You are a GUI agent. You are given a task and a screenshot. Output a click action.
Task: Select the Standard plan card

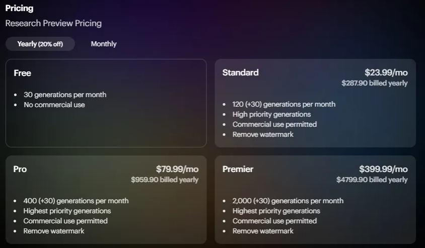pos(315,103)
